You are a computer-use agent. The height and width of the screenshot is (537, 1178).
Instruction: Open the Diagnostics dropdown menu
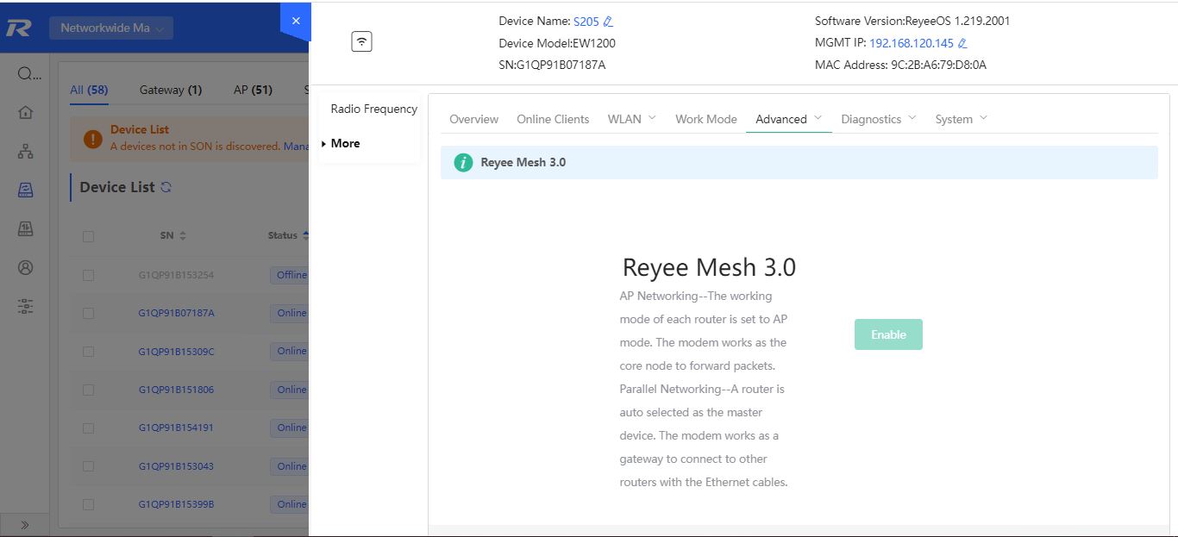(878, 119)
